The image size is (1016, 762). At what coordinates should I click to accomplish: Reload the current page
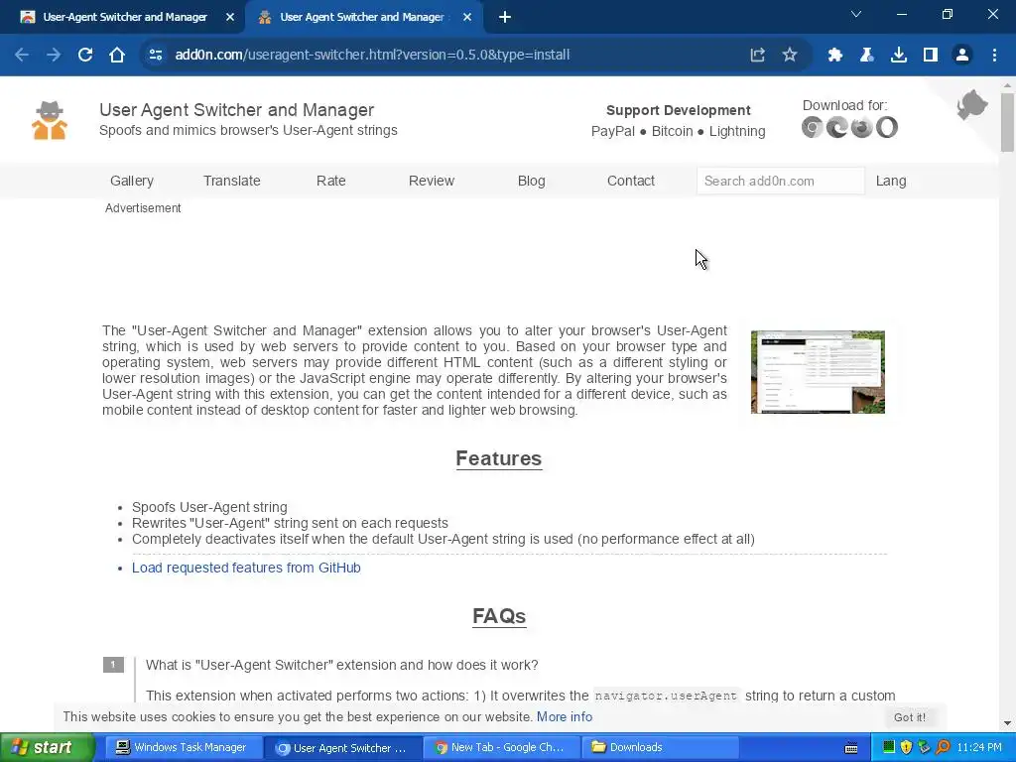pyautogui.click(x=85, y=56)
